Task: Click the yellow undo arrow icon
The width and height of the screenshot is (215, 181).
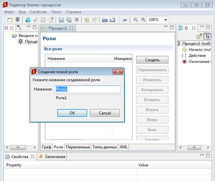Action: pyautogui.click(x=87, y=20)
